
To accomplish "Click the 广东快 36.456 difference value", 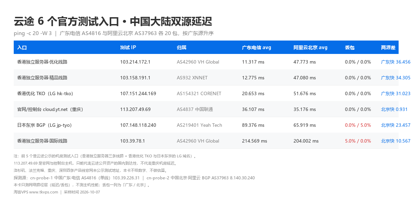I will coord(396,62).
